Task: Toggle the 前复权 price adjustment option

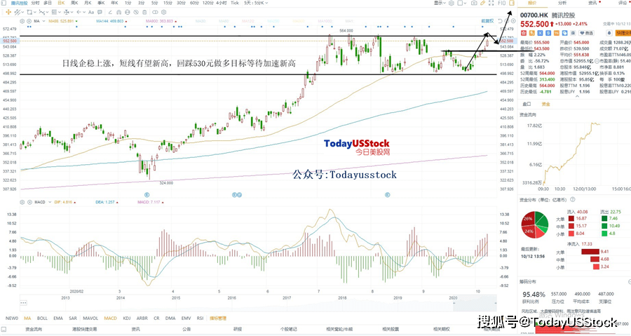Action: [x=487, y=21]
